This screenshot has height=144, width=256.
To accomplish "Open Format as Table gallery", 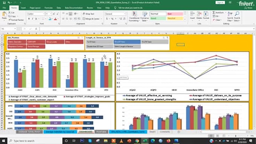I will (x=145, y=17).
